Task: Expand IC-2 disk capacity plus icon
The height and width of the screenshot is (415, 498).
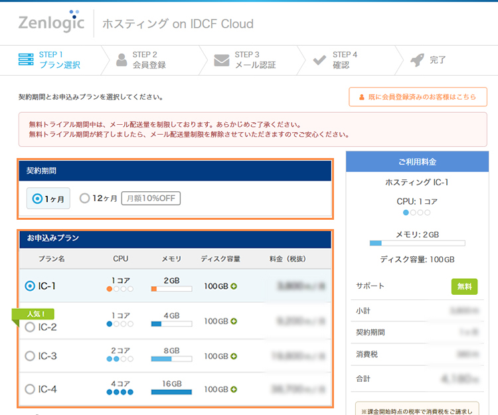Action: 234,321
